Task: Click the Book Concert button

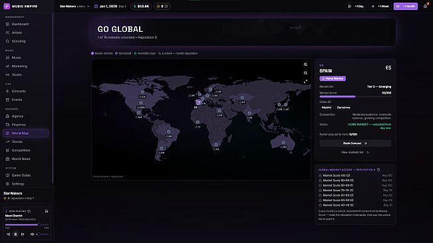Action: point(355,143)
